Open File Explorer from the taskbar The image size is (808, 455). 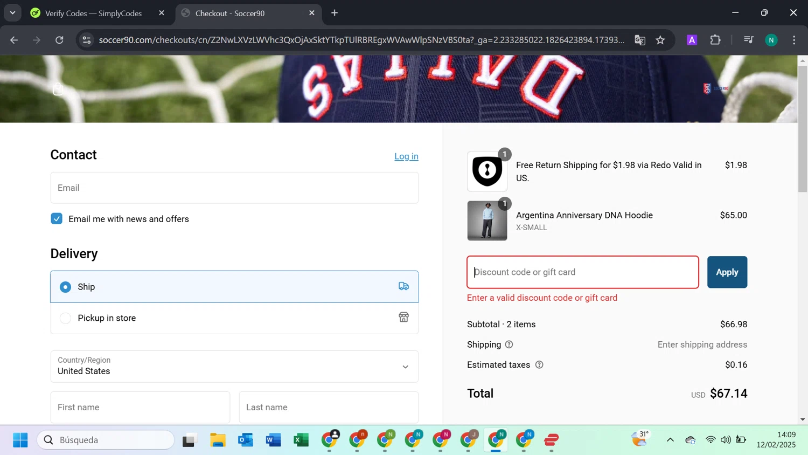click(x=218, y=440)
